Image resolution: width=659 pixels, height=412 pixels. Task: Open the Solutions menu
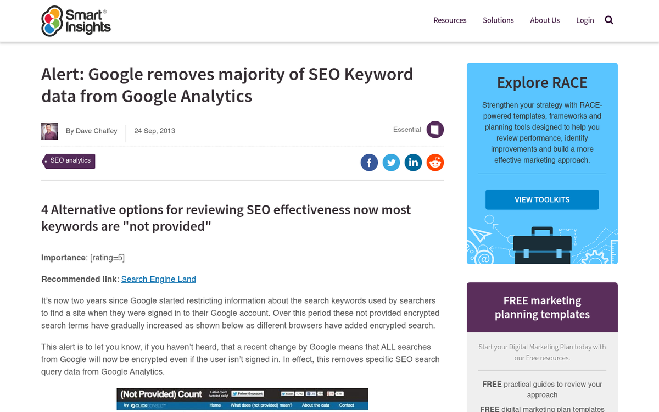click(x=498, y=20)
